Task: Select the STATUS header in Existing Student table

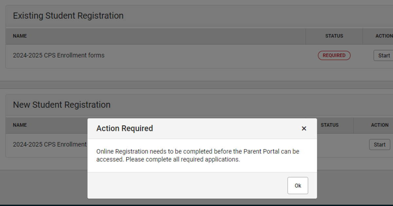Action: pos(334,36)
